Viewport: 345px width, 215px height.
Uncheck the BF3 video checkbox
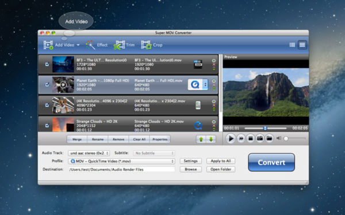[47, 64]
